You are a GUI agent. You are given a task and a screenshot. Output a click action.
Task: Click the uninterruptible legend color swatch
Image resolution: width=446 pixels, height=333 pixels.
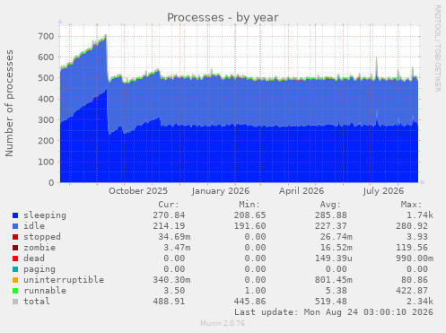coord(15,280)
